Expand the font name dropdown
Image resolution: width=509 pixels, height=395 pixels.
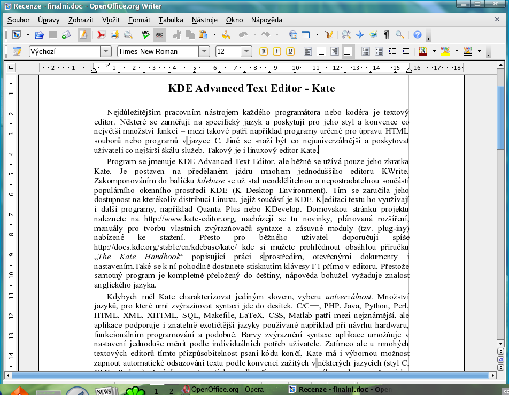pyautogui.click(x=204, y=51)
